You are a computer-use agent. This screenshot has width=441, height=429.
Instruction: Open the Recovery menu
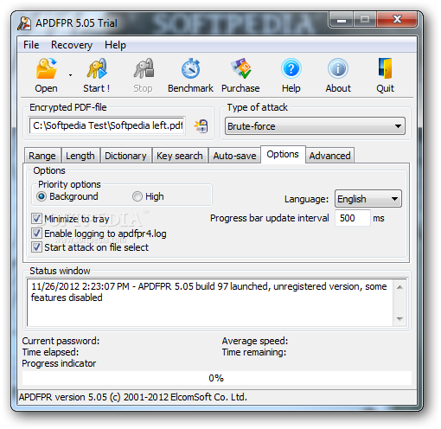click(x=72, y=45)
